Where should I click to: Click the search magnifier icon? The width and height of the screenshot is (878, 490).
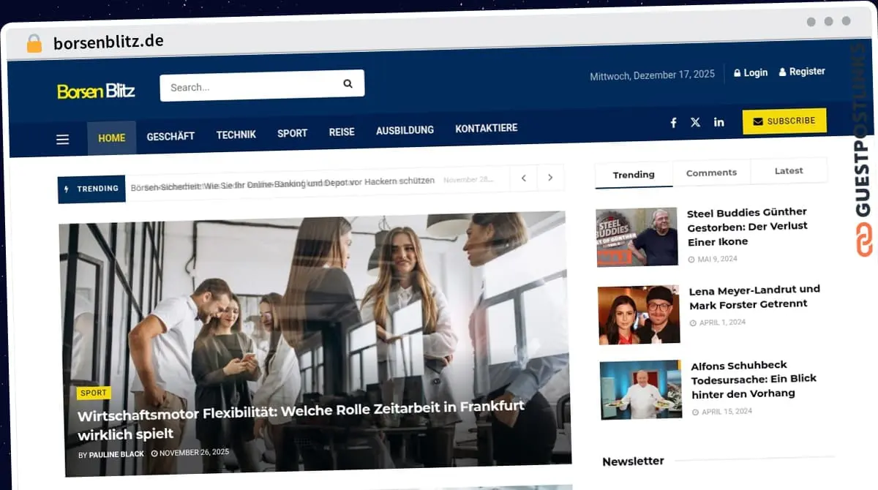[348, 84]
